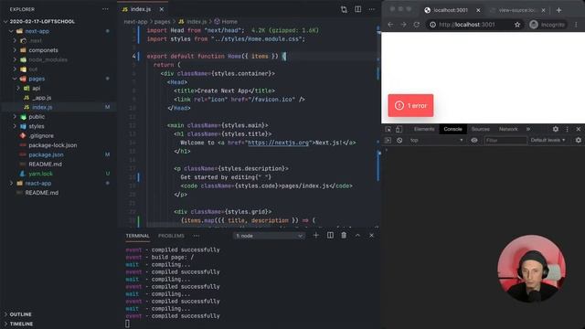Viewport: 585px width, 329px height.
Task: Switch to the PROBLEMS panel tab
Action: (171, 236)
